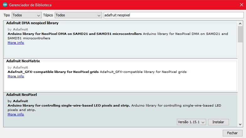Open More info link under Adafruit NeoMatrix

[x=16, y=76]
